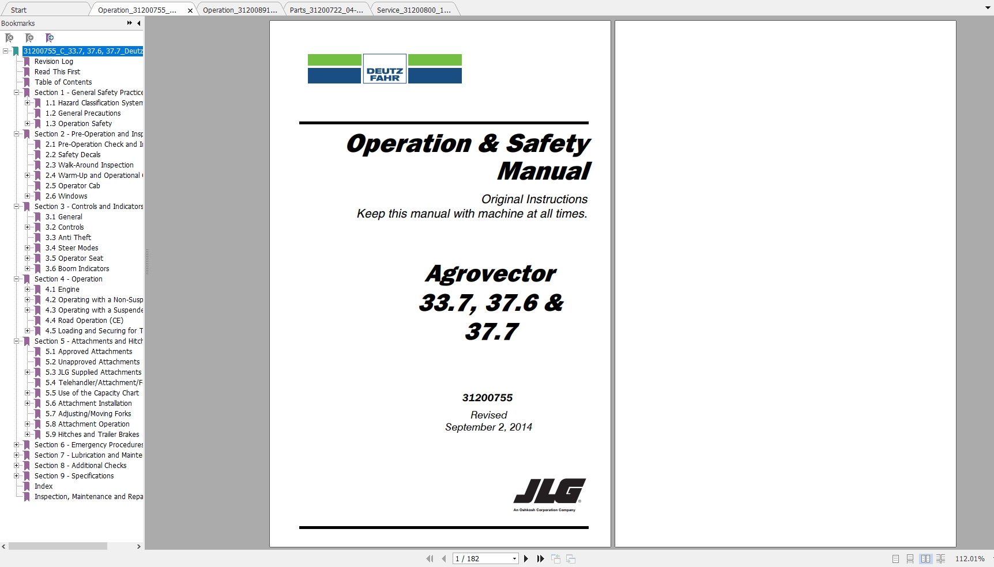Open 3.3 Anti Theft bookmark

(x=68, y=237)
